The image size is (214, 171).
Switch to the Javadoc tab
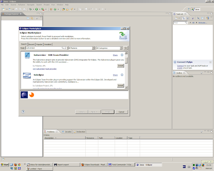tap(67, 132)
